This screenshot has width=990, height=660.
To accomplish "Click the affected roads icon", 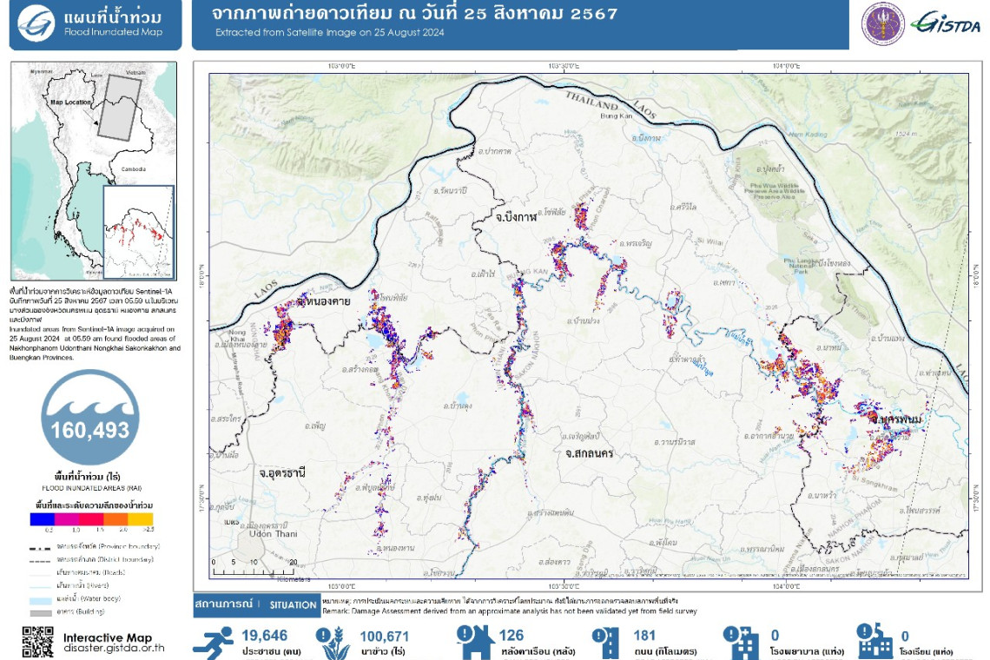I will tap(604, 641).
